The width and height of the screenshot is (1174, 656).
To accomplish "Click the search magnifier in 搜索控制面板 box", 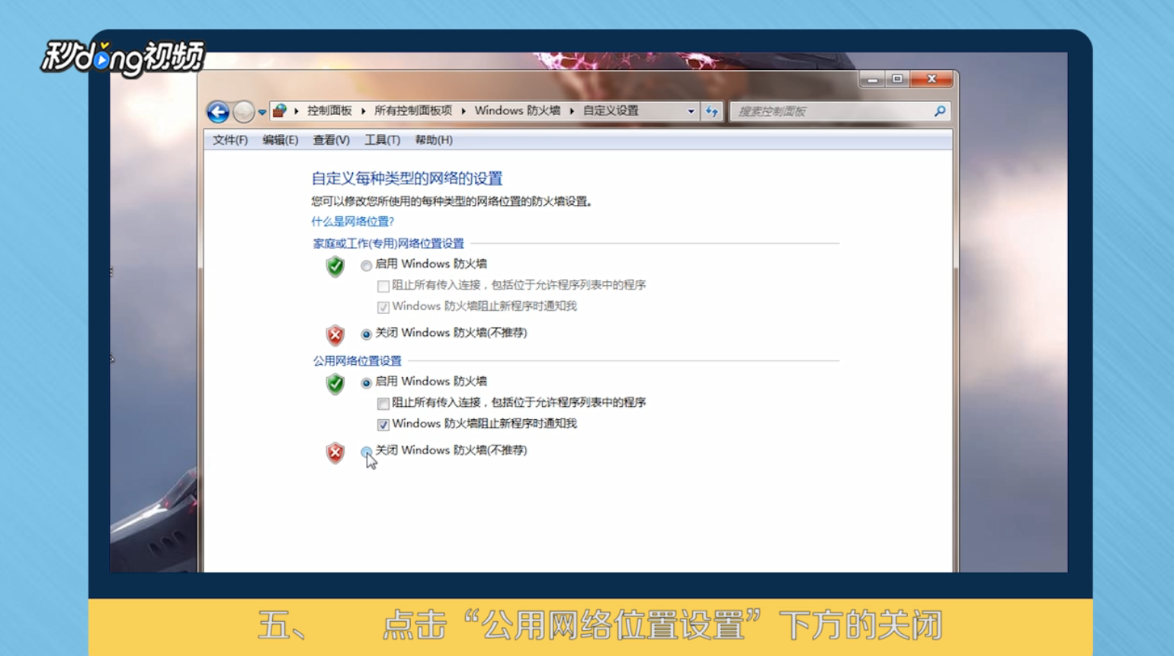I will pyautogui.click(x=939, y=110).
